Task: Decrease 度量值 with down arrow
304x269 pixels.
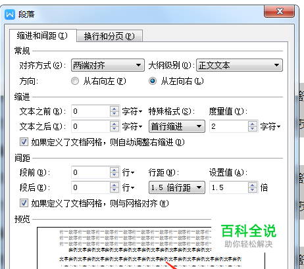Action: pos(253,129)
